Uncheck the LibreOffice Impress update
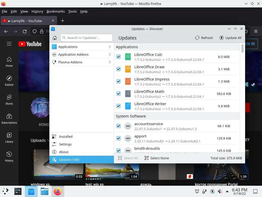The height and width of the screenshot is (197, 262). pyautogui.click(x=118, y=81)
